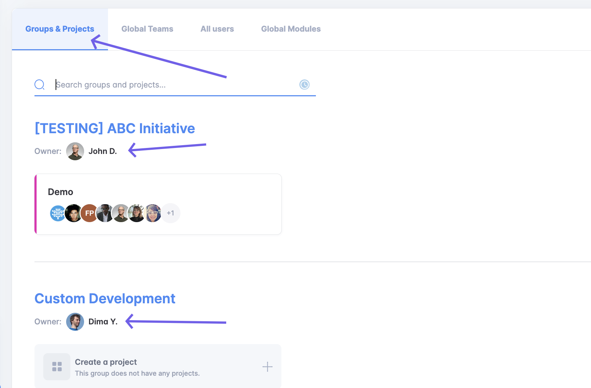Click Dima Y.'s owner avatar
This screenshot has height=388, width=591.
click(x=75, y=322)
